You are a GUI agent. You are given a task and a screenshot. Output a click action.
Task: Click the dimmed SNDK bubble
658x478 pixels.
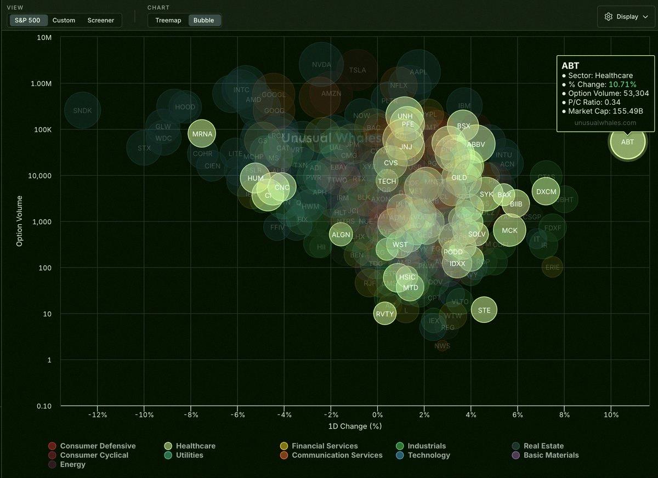pyautogui.click(x=82, y=111)
